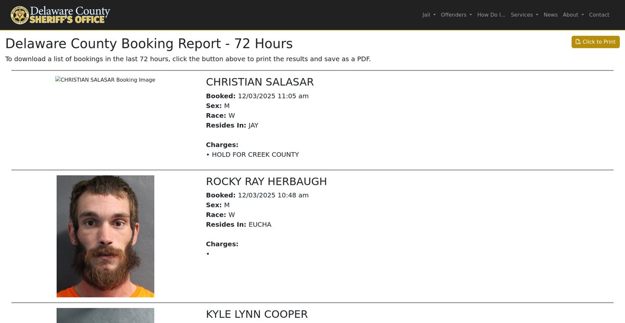This screenshot has height=323, width=625.
Task: Click the broken CHRISTIAN SALASAR booking image
Action: (105, 80)
